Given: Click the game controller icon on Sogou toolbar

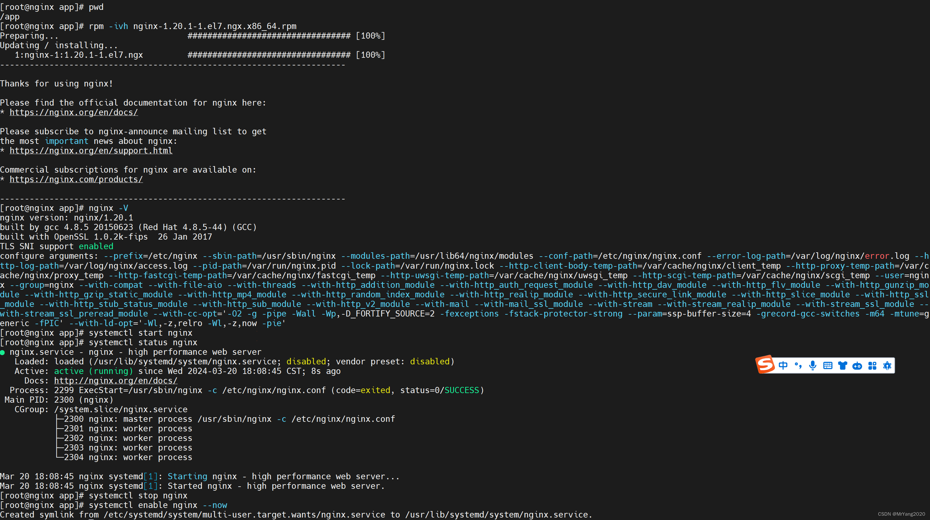Looking at the screenshot, I should coord(857,365).
